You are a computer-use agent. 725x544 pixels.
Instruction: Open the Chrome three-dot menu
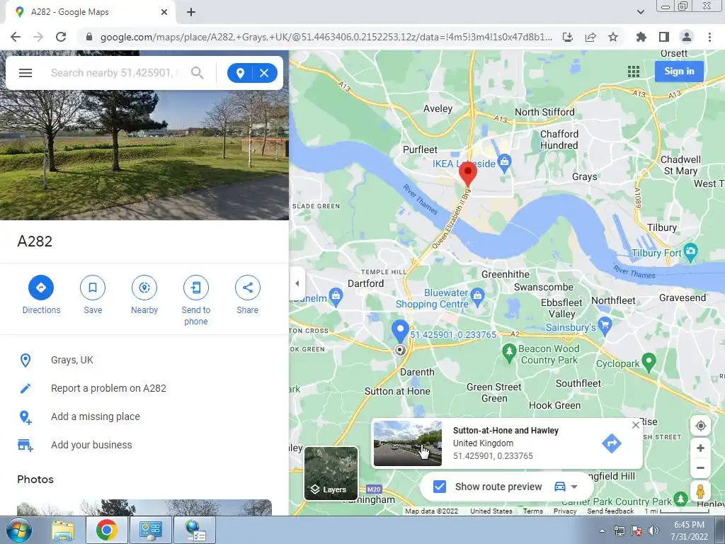point(709,37)
